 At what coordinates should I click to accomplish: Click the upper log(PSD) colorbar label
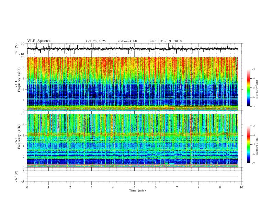(x=257, y=90)
